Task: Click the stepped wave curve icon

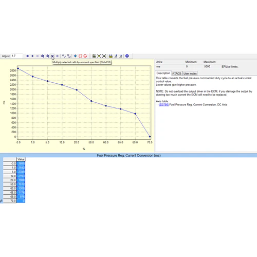Action: click(x=69, y=56)
